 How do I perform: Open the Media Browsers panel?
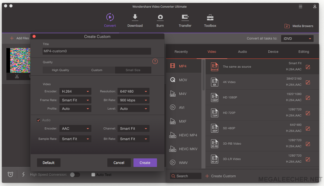pyautogui.click(x=299, y=26)
